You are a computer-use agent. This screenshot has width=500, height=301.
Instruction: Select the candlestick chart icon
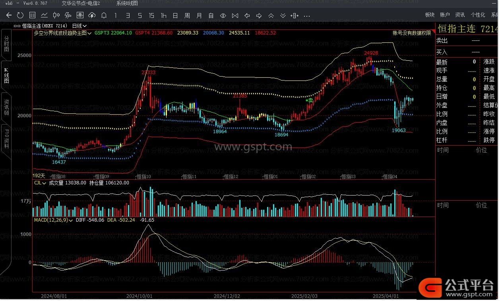coord(56,15)
